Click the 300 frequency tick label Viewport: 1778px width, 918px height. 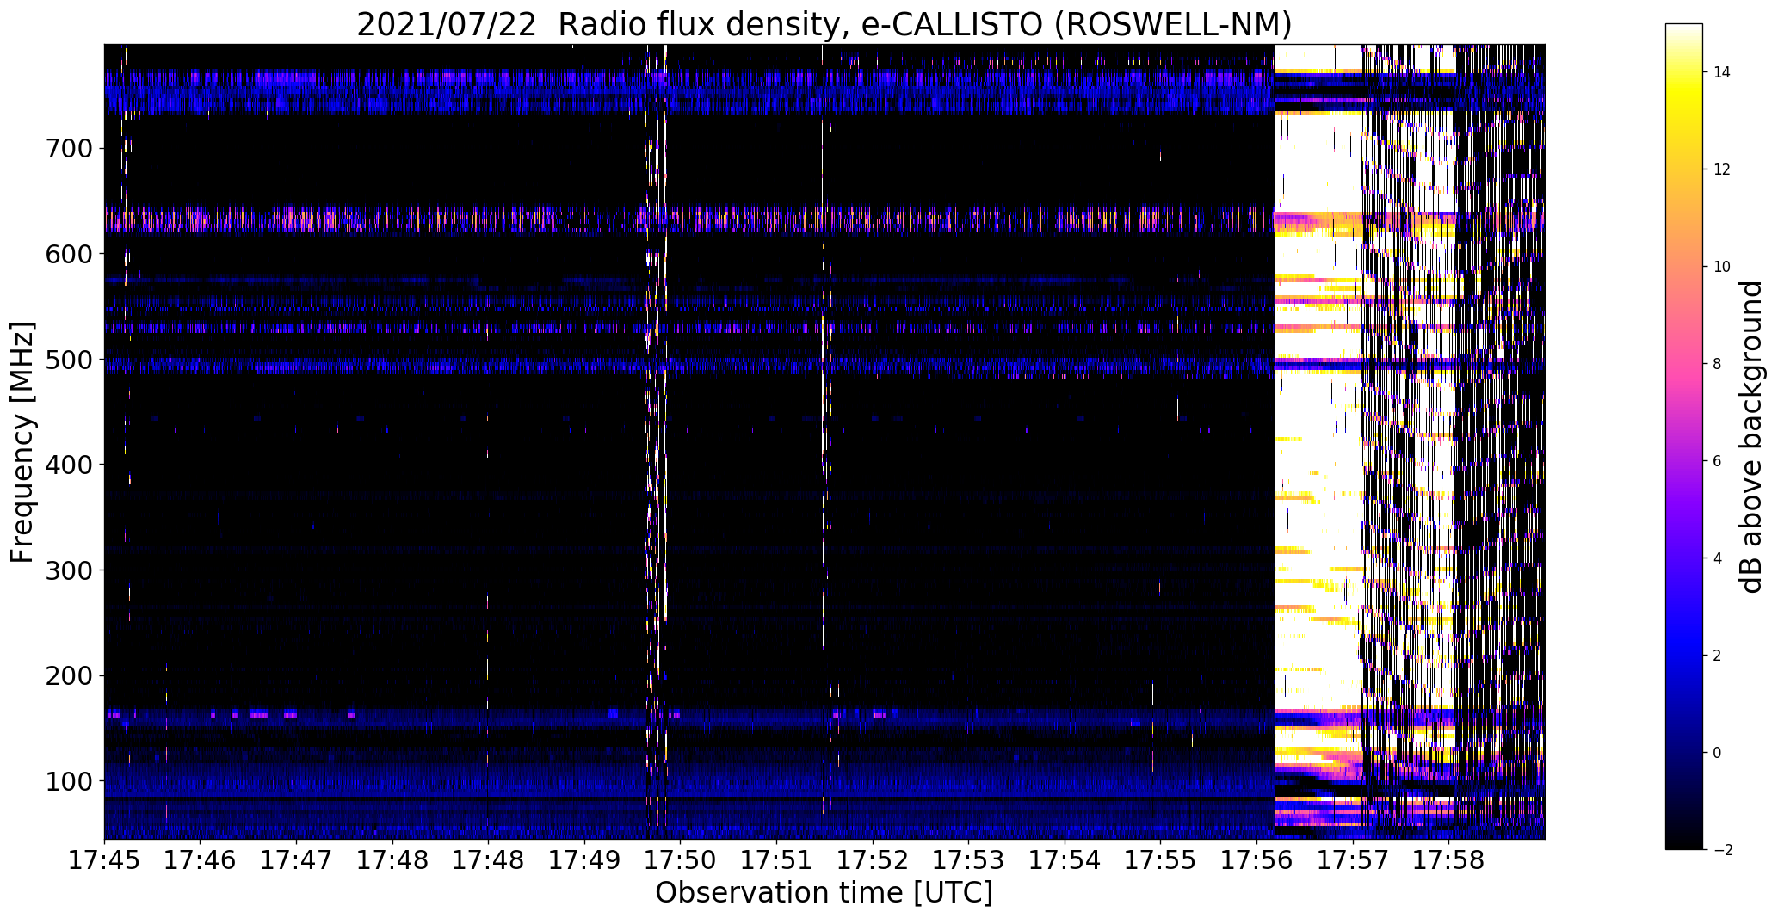click(x=67, y=570)
